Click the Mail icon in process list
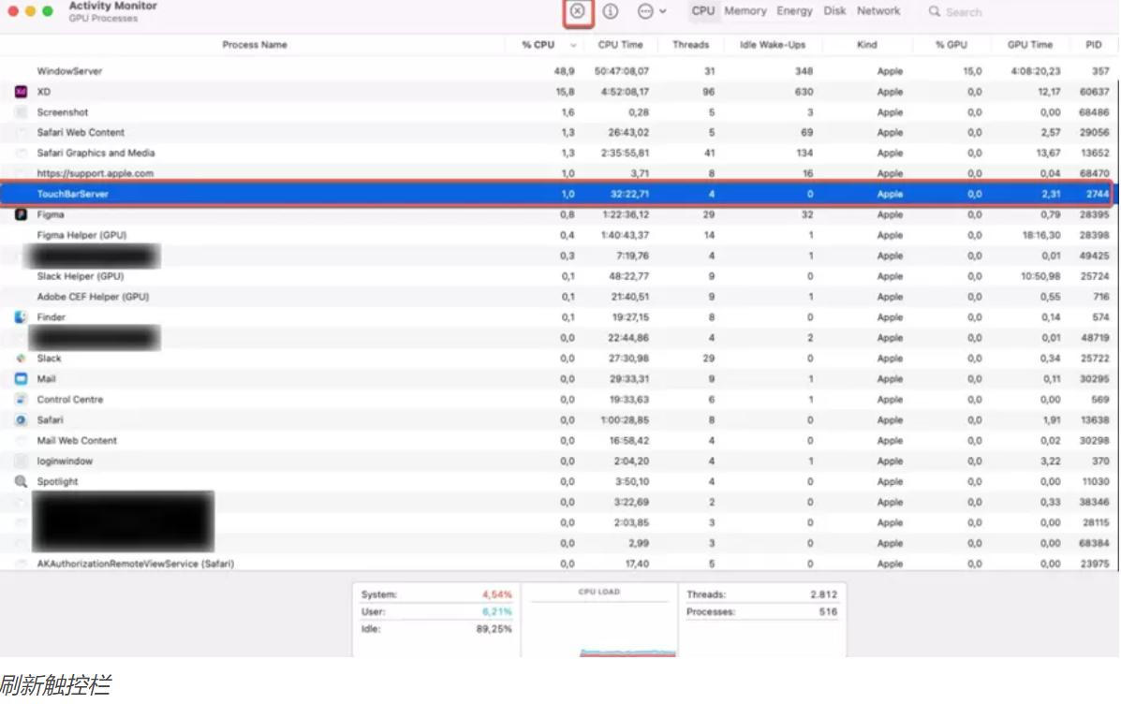Screen dimensions: 1121x704 (21, 379)
